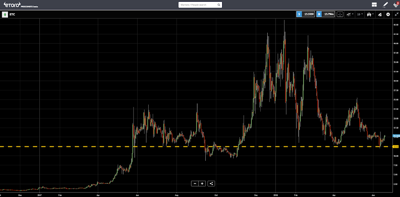Screen dimensions: 400x197
Task: Click the Markets / People search field
Action: 200,5
